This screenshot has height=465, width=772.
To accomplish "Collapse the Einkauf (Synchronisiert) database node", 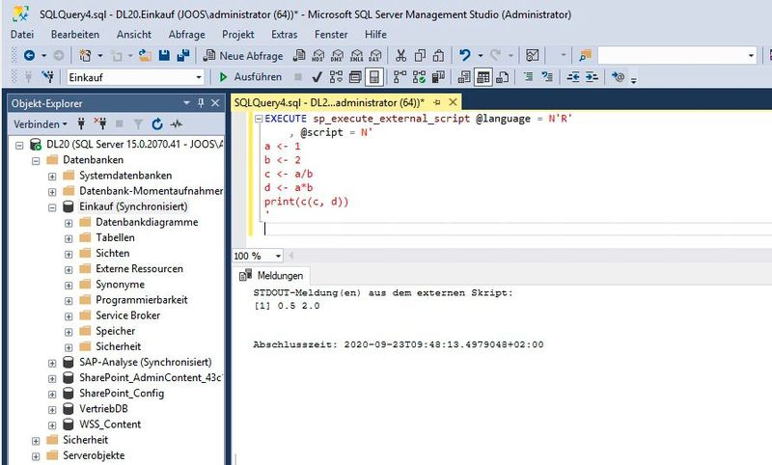I will tap(52, 207).
